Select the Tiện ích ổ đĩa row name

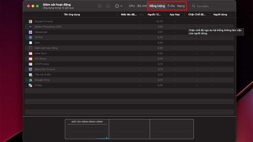click(x=42, y=75)
